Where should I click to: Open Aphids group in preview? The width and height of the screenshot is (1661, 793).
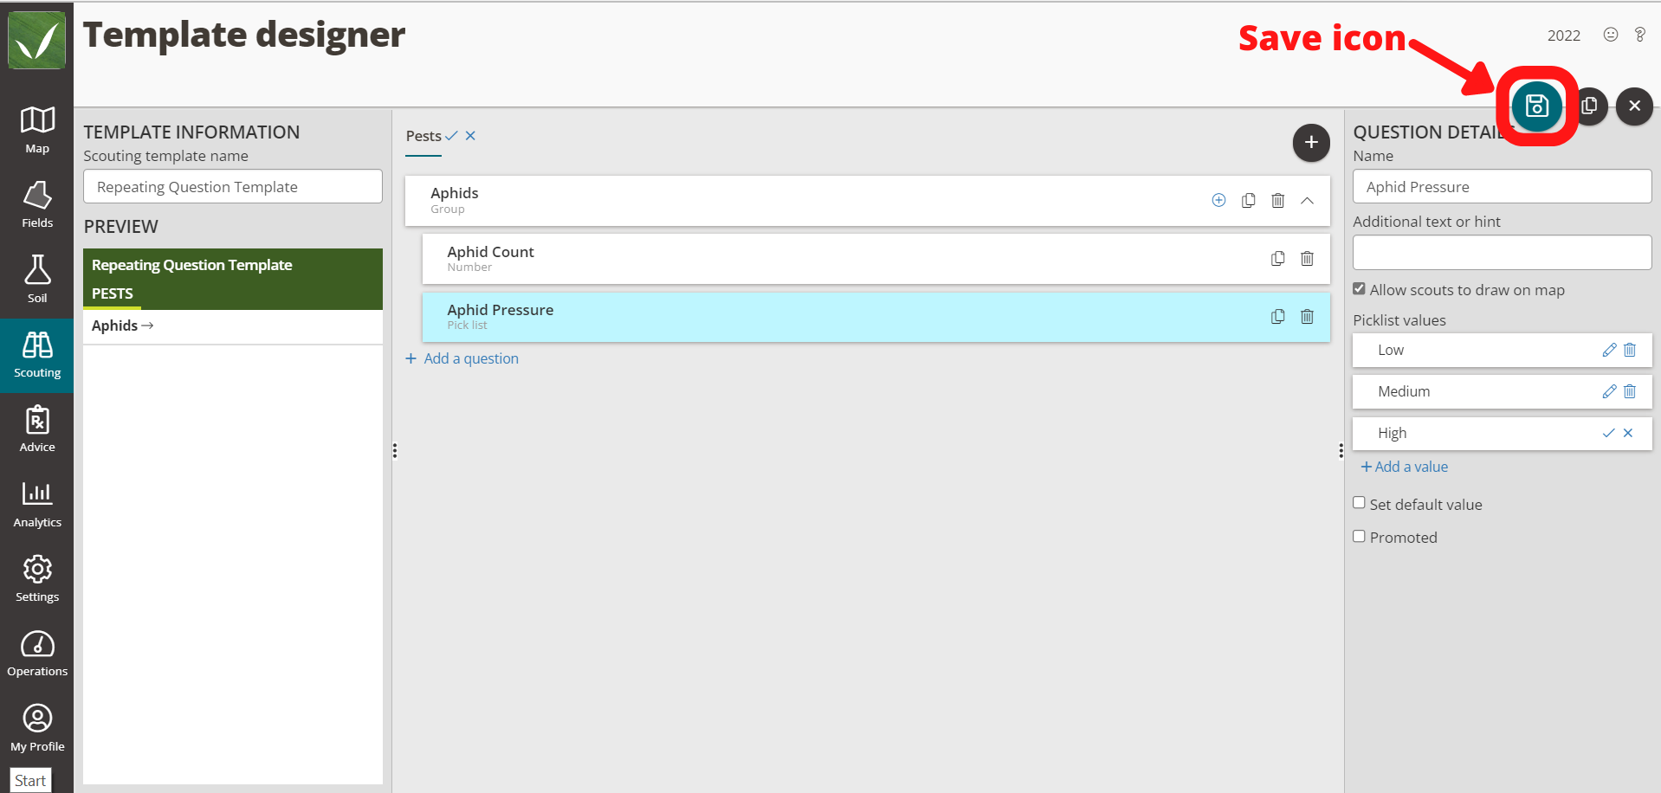[122, 326]
